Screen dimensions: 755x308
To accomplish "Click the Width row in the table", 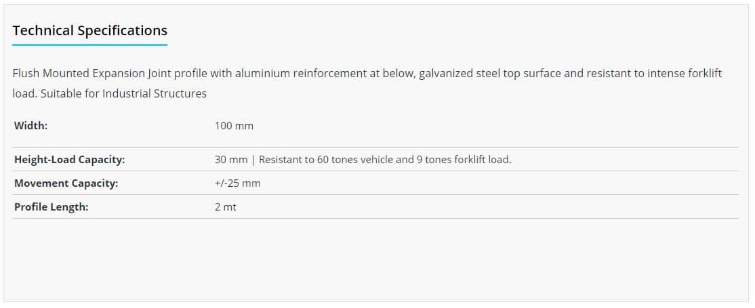I will 375,126.
